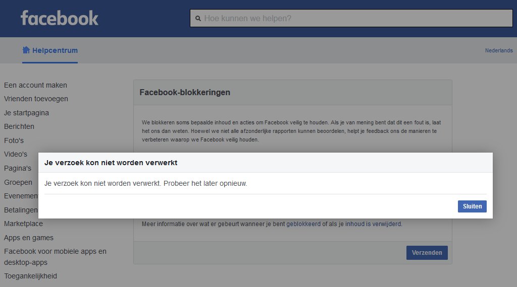Screen dimensions: 517x287
Task: Click the search magnifier icon
Action: (x=198, y=19)
